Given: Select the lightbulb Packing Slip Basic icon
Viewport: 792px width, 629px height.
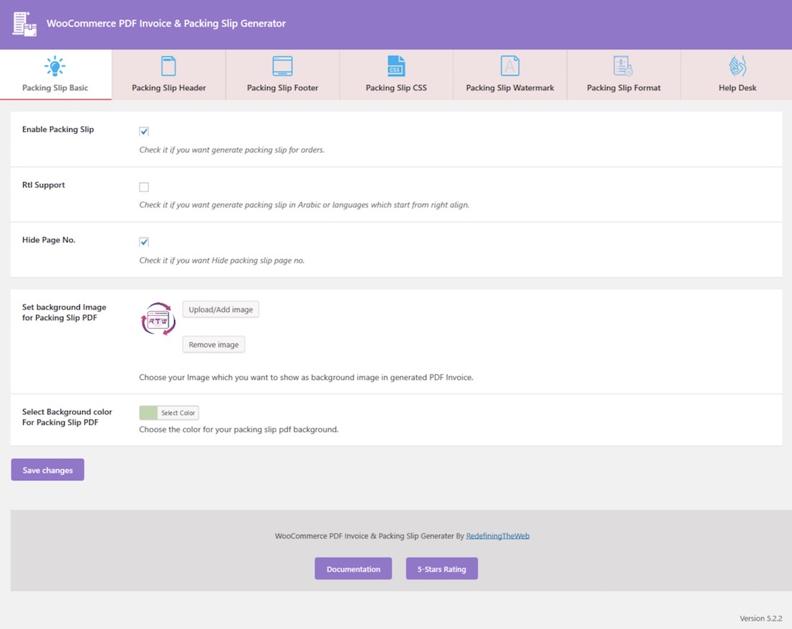Looking at the screenshot, I should [55, 66].
